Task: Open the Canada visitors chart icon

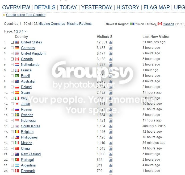Action: [111, 59]
